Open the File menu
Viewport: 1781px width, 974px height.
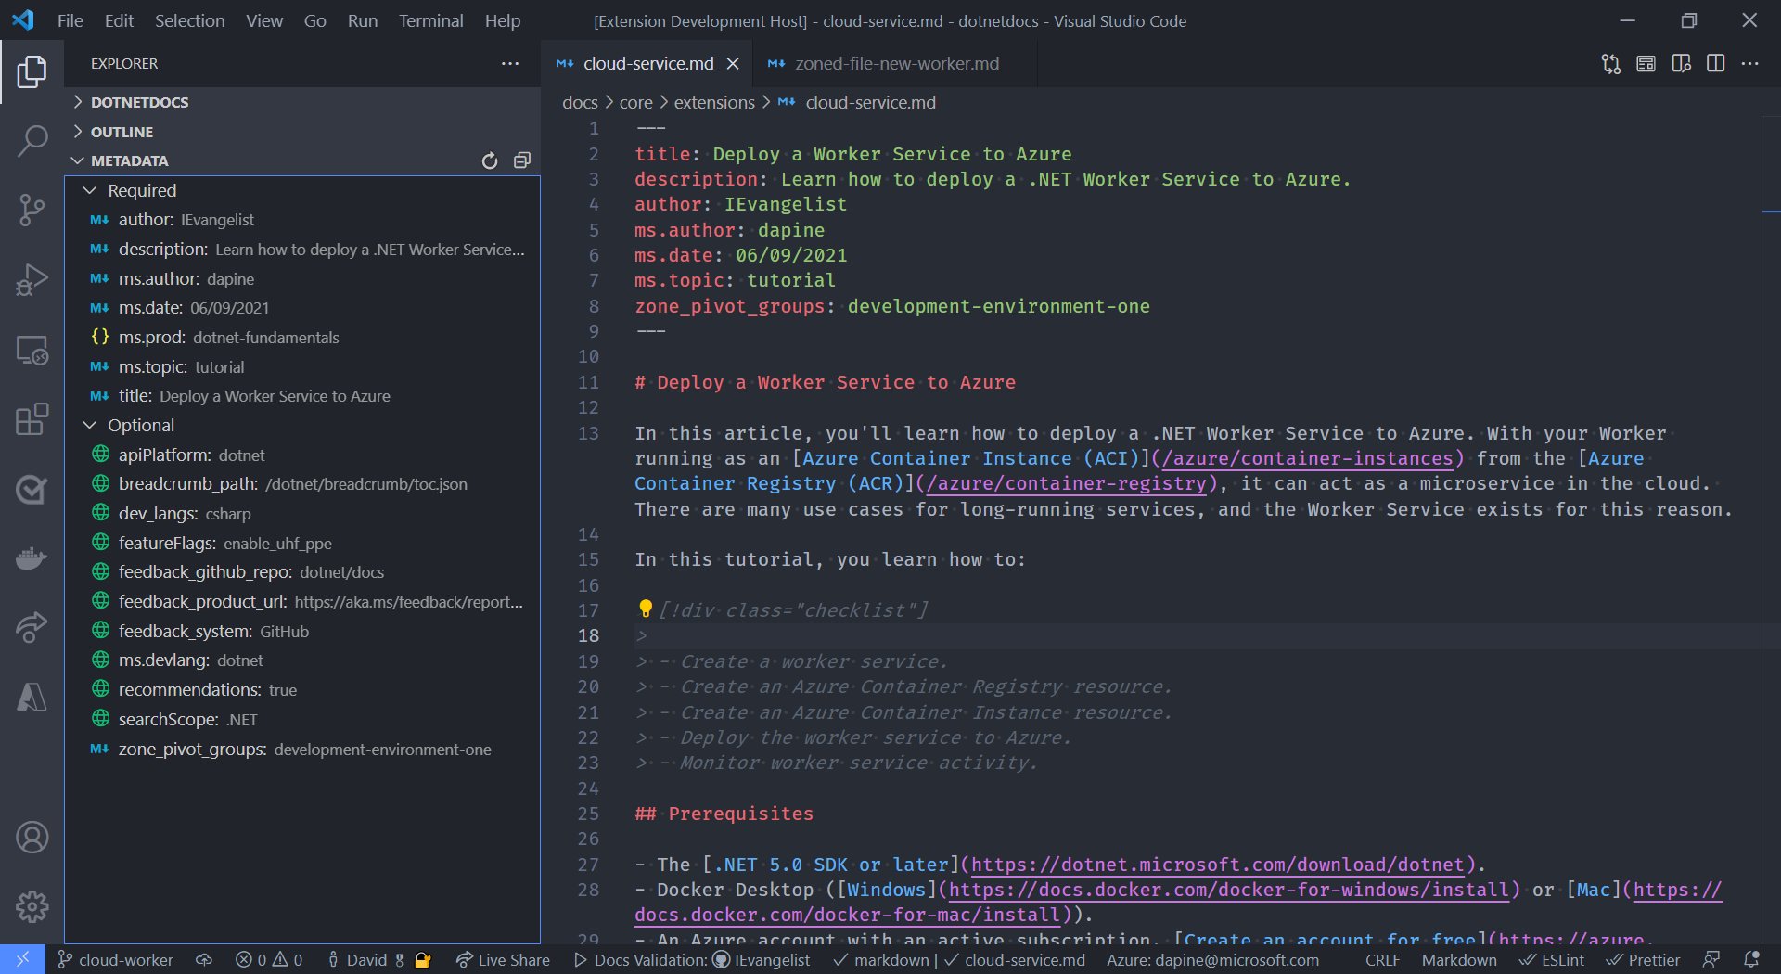[70, 20]
